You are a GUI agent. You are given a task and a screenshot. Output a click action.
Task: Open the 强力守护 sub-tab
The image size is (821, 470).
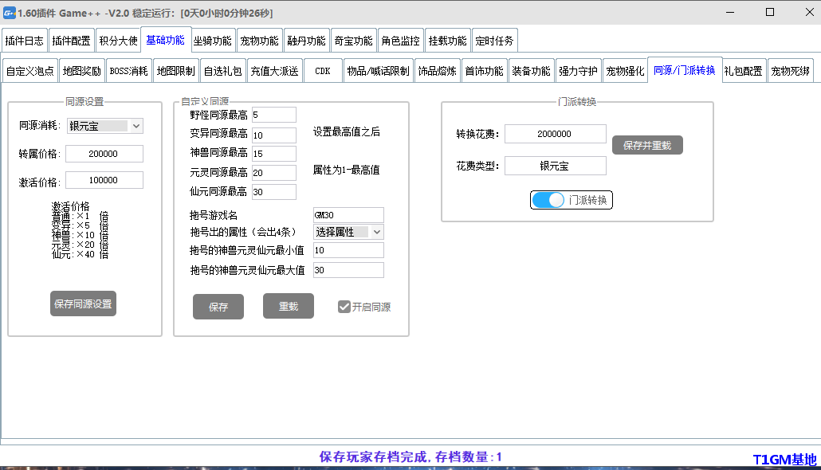(578, 71)
